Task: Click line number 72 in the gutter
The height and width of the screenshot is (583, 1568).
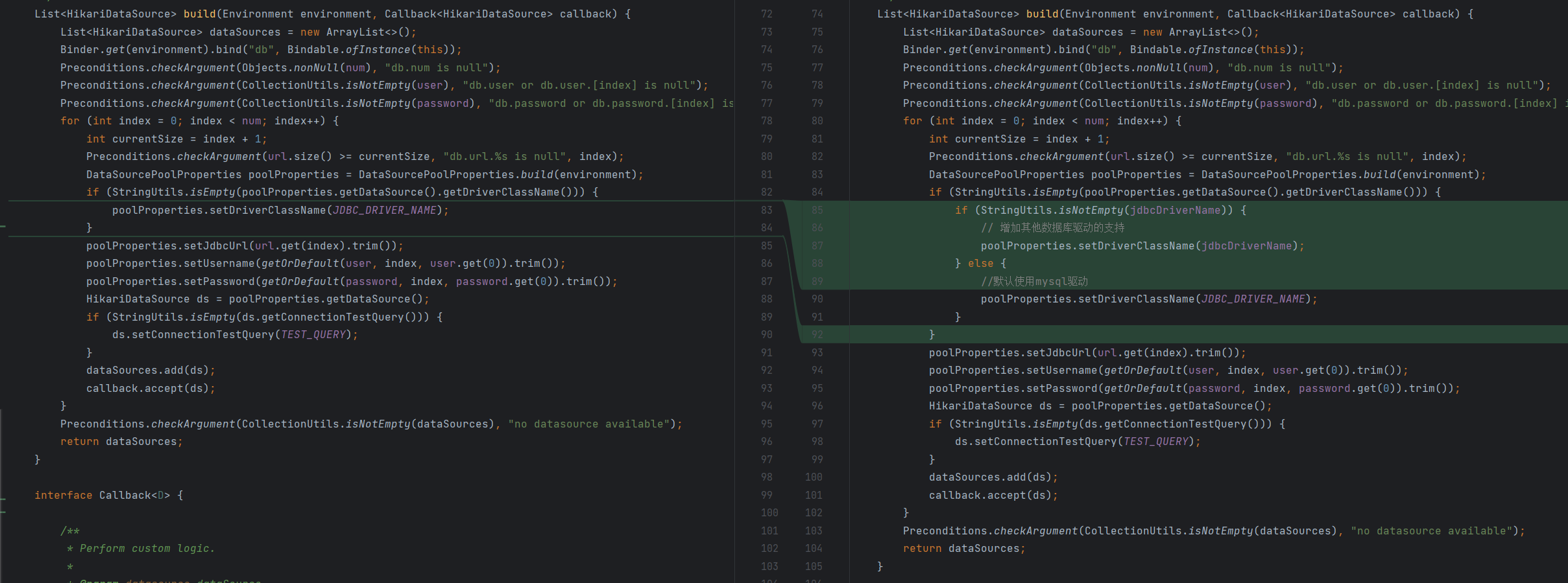Action: point(767,14)
